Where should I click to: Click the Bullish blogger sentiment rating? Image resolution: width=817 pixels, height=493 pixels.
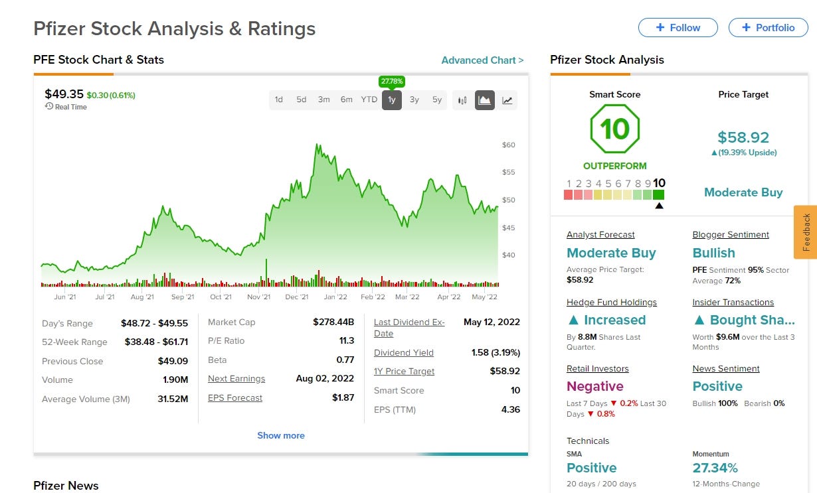[714, 253]
